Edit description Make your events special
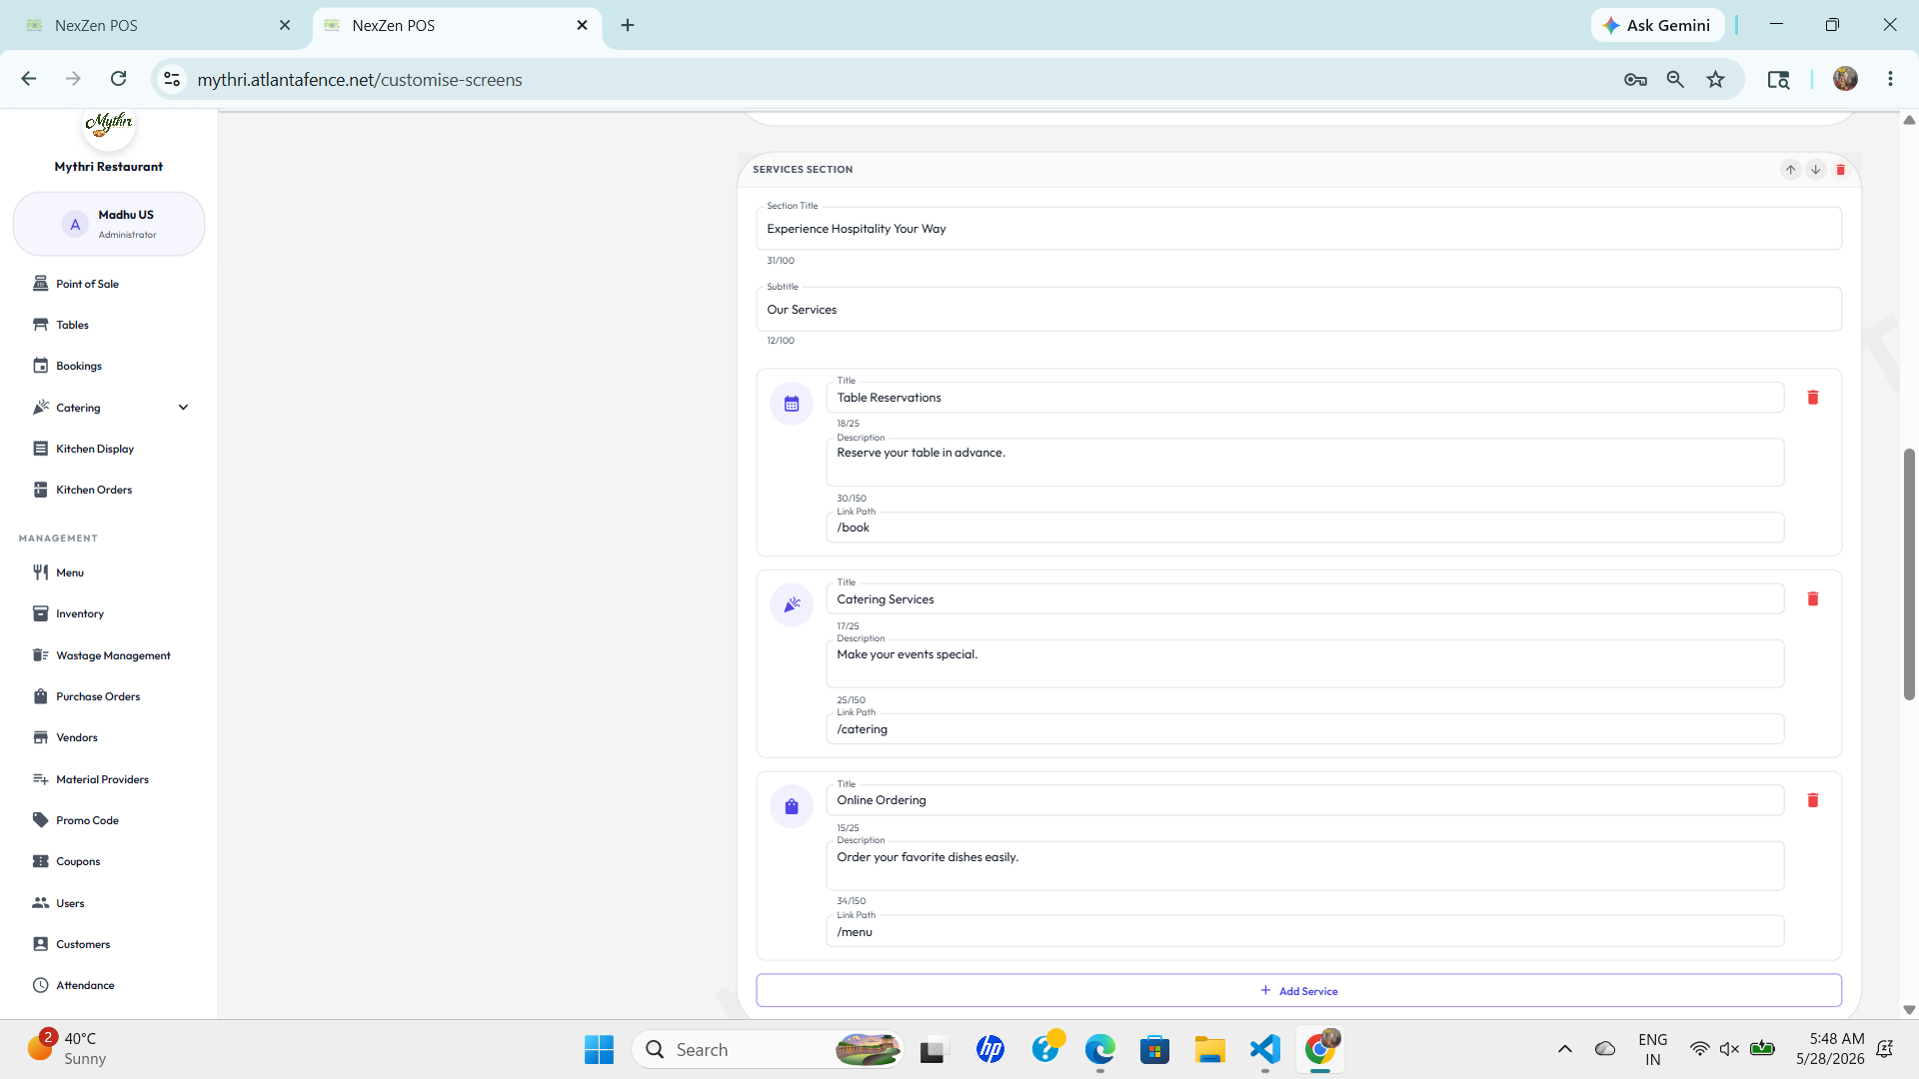This screenshot has width=1919, height=1079. [1304, 663]
